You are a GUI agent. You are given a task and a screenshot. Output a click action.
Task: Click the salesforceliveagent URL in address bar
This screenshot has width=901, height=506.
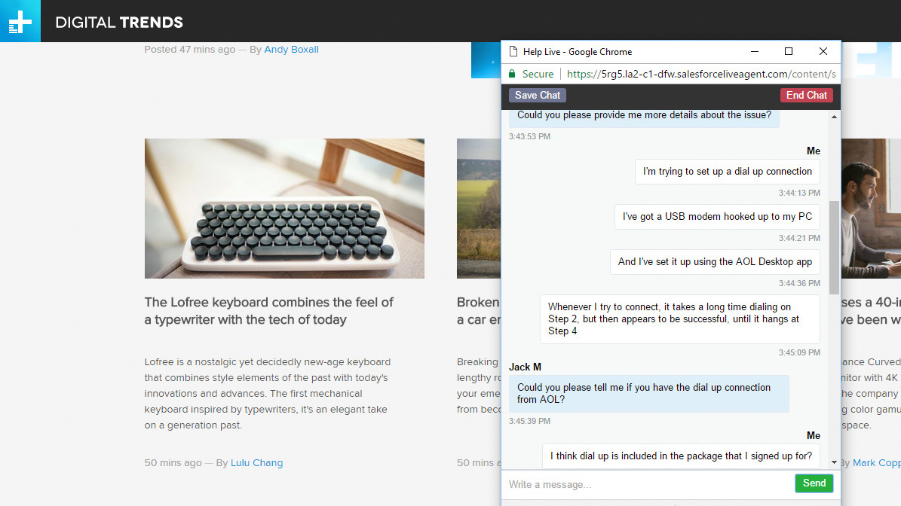click(701, 74)
